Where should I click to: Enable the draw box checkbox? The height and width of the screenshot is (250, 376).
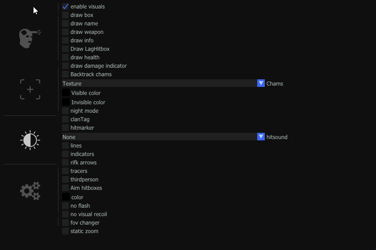tap(66, 15)
